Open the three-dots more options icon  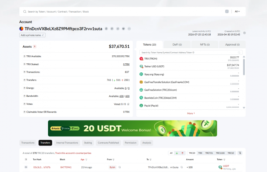(x=129, y=29)
